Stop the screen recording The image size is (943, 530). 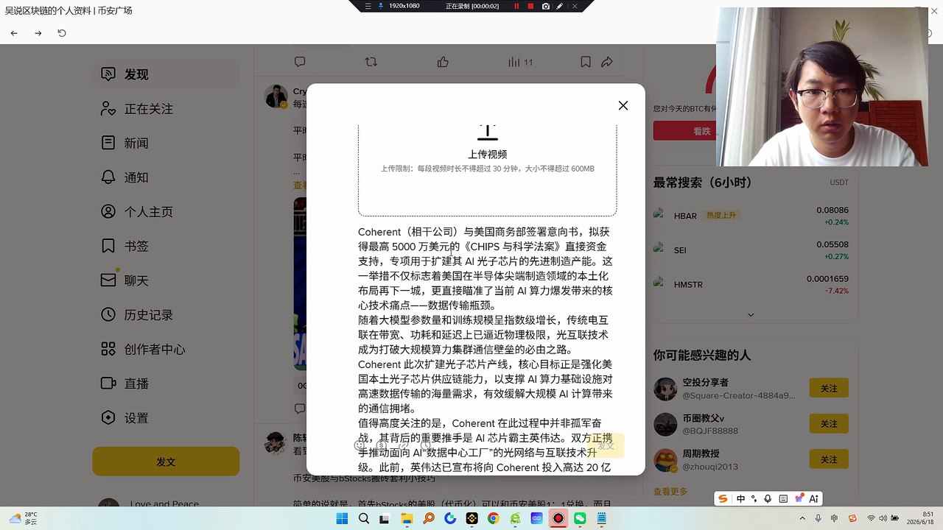[530, 6]
